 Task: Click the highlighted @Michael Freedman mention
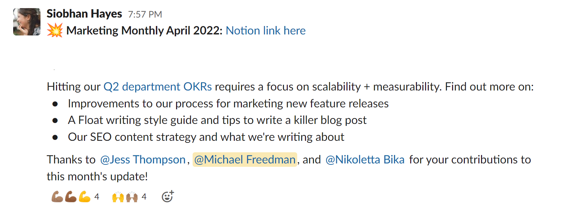[245, 160]
